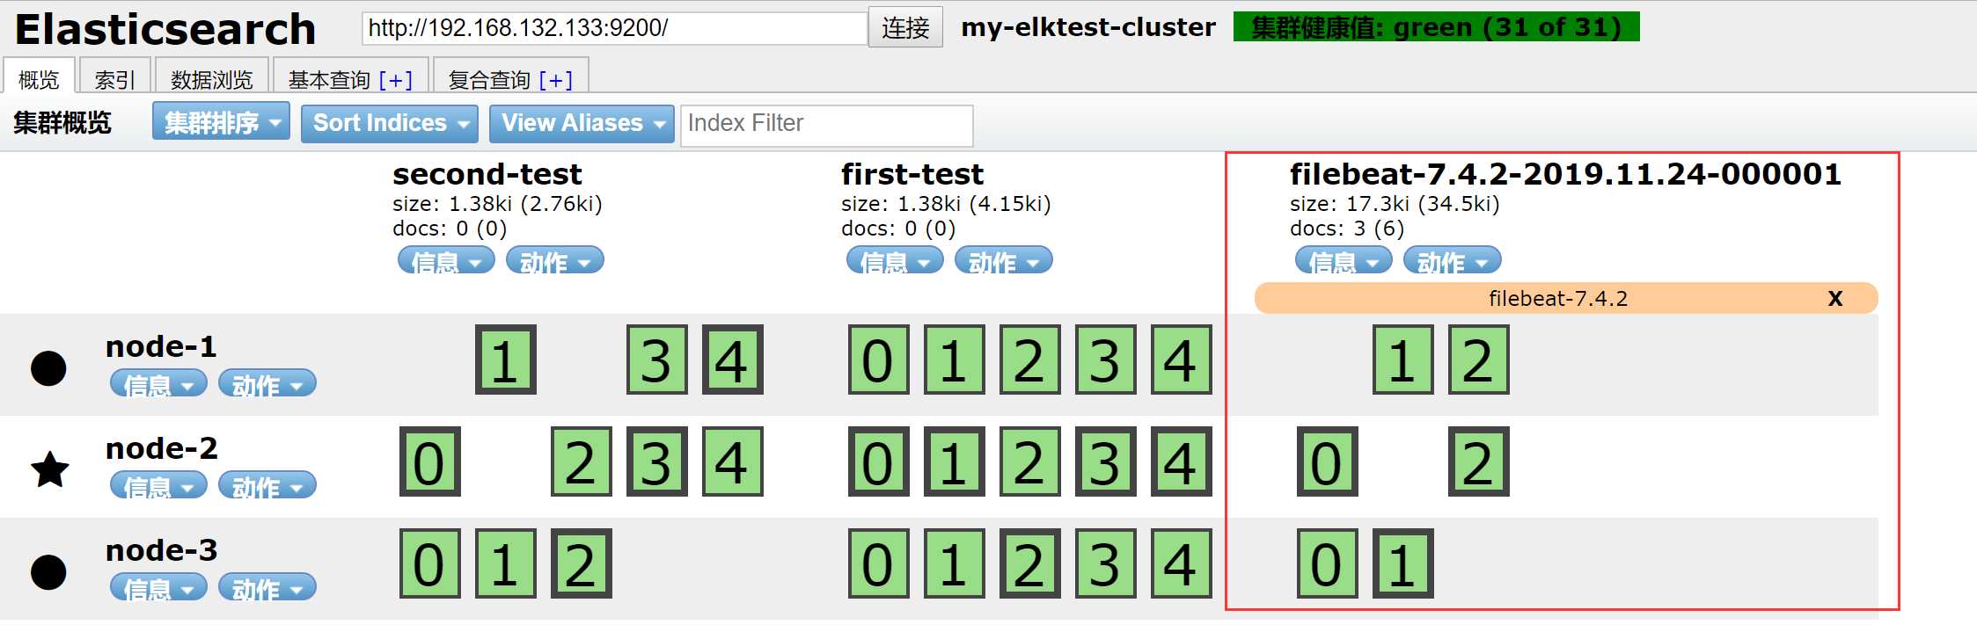The width and height of the screenshot is (1977, 632).
Task: Open 信息 dropdown for node-3
Action: point(158,587)
